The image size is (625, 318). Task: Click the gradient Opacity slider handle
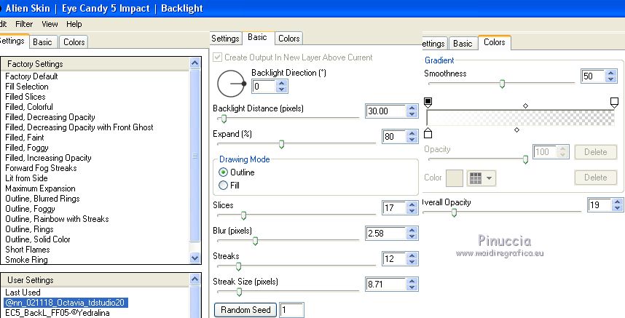[525, 159]
